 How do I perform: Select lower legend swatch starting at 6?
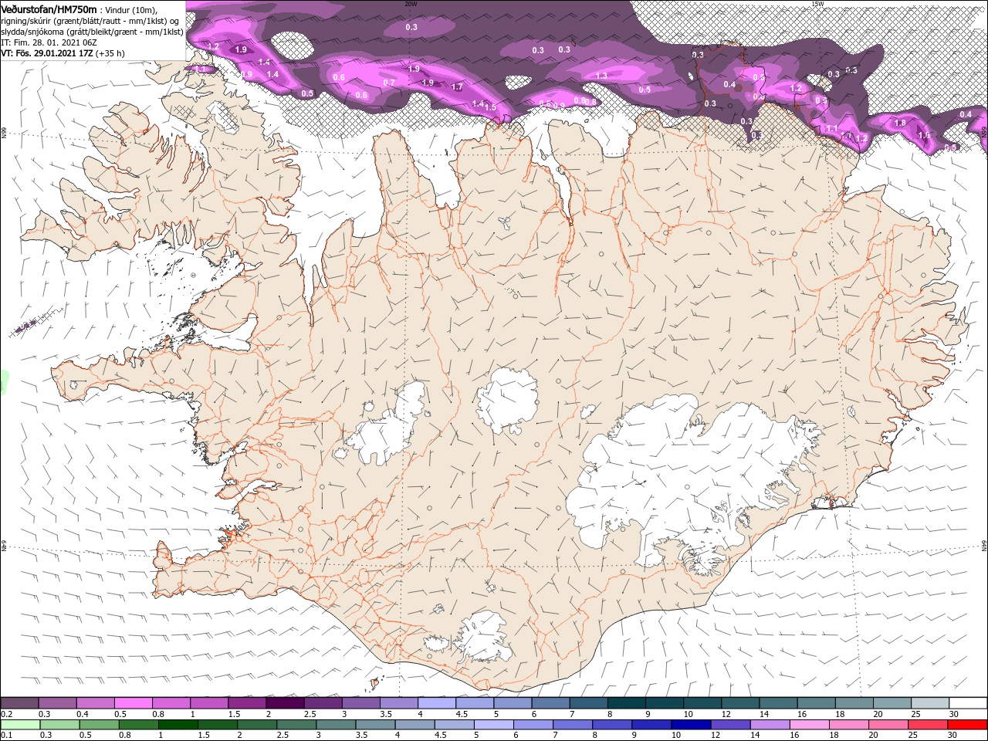[533, 725]
